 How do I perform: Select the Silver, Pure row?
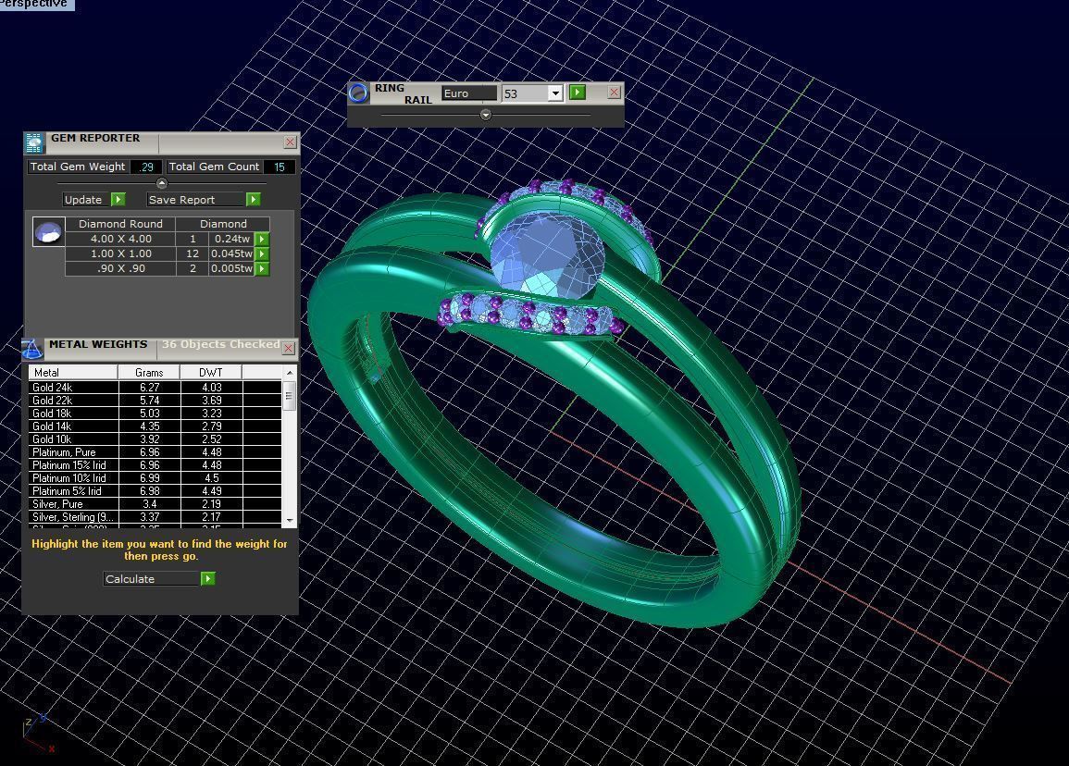click(155, 503)
